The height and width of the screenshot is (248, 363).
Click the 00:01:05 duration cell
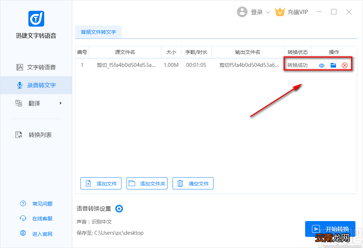tap(196, 65)
